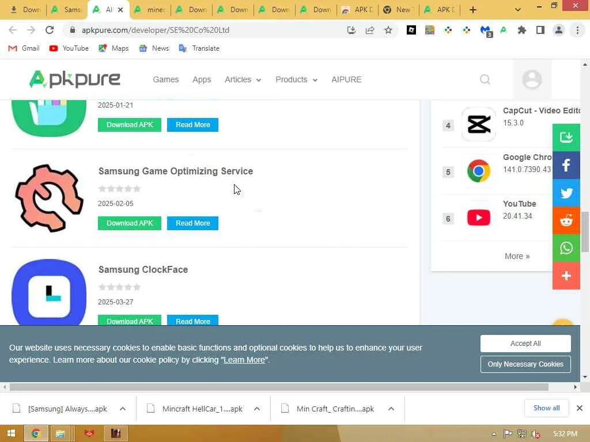The height and width of the screenshot is (442, 590).
Task: Share the page via WhatsApp
Action: [566, 249]
